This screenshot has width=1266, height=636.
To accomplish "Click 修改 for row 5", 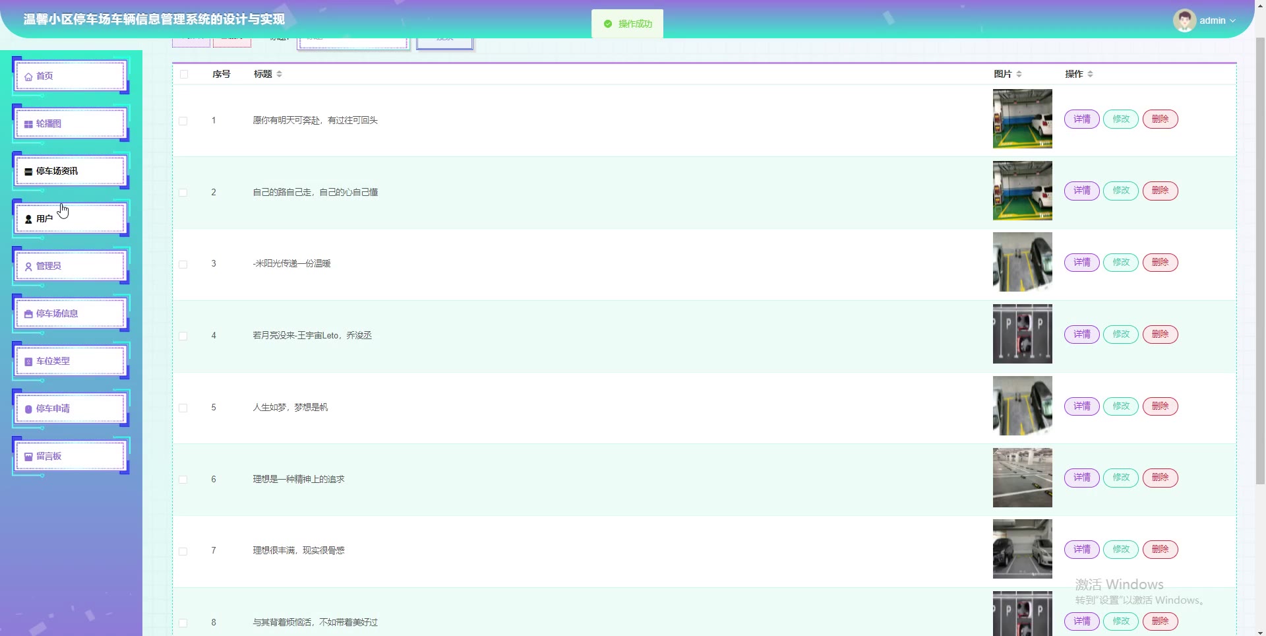I will (x=1121, y=406).
